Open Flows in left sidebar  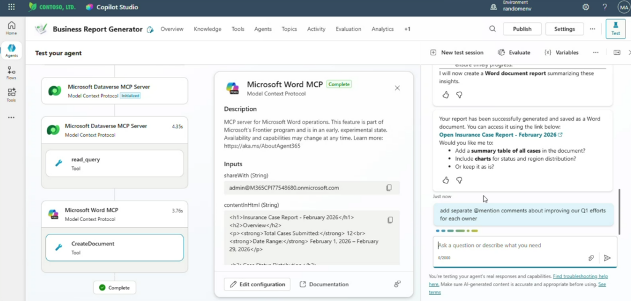tap(11, 73)
